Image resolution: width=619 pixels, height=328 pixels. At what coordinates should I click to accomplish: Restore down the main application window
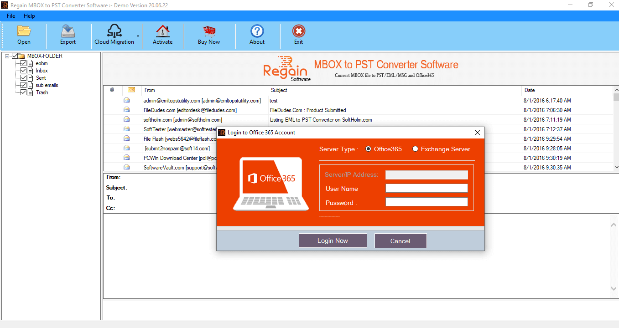point(591,5)
